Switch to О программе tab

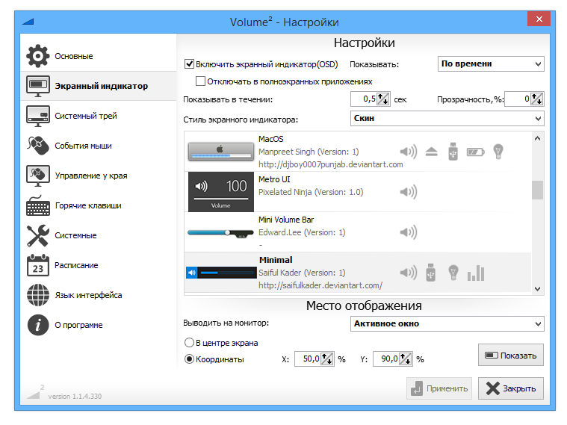pyautogui.click(x=99, y=325)
